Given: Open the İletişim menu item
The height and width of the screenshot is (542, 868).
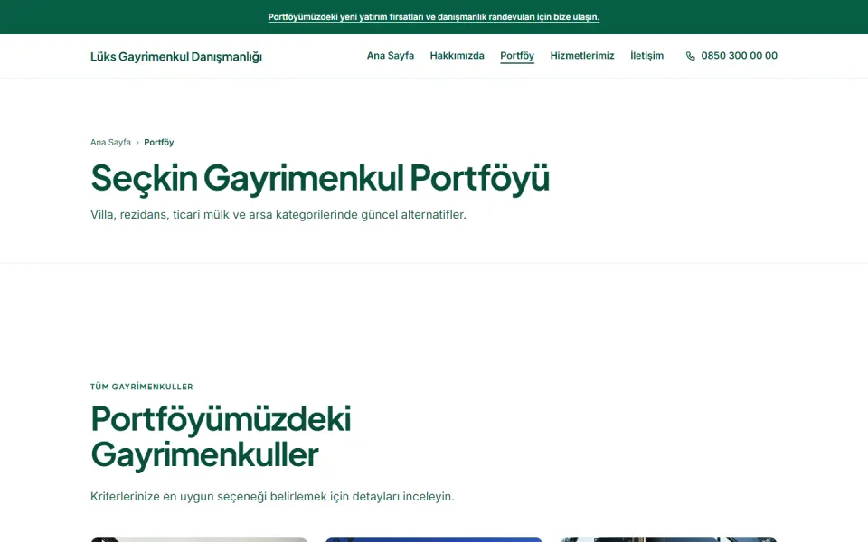Looking at the screenshot, I should pos(646,56).
